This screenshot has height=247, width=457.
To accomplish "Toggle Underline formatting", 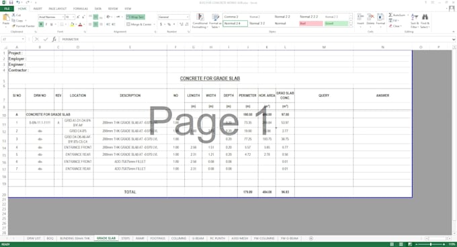I will 51,24.
